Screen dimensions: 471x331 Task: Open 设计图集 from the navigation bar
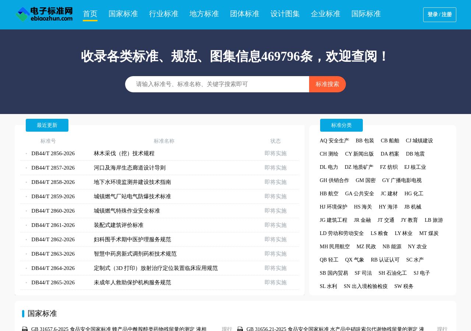285,14
